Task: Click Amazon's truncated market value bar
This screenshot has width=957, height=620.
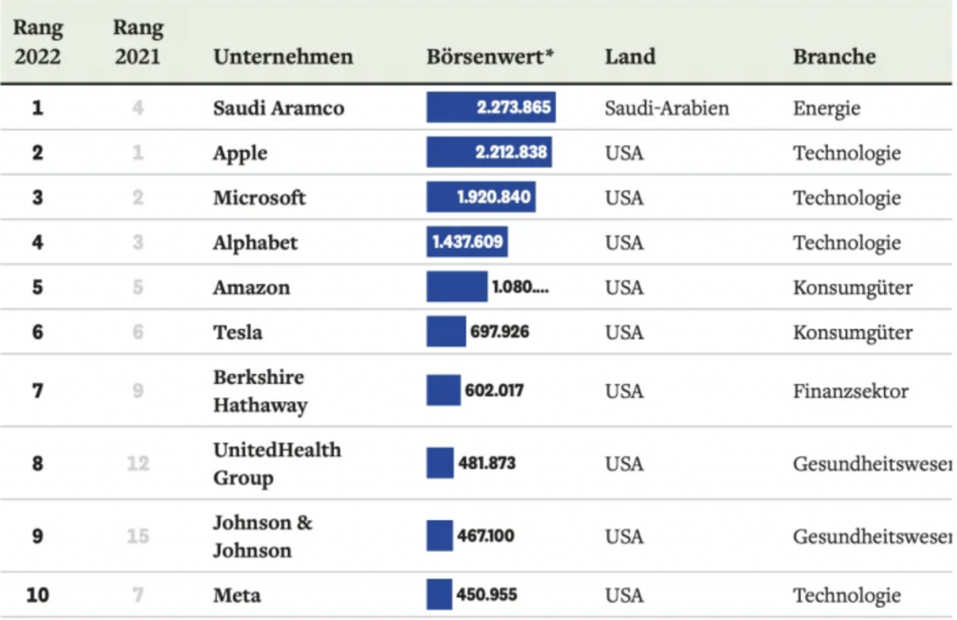Action: pyautogui.click(x=457, y=287)
